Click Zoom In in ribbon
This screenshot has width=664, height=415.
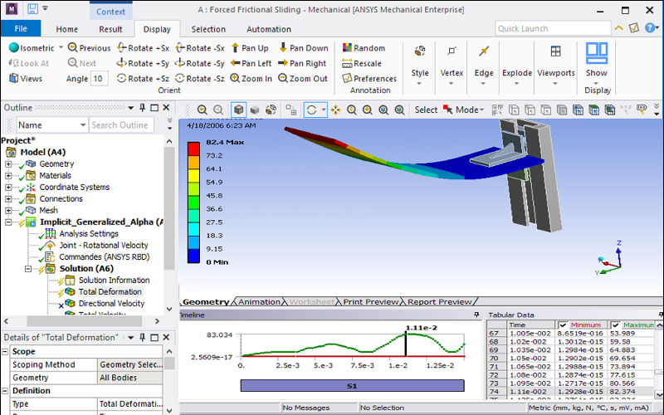click(251, 78)
